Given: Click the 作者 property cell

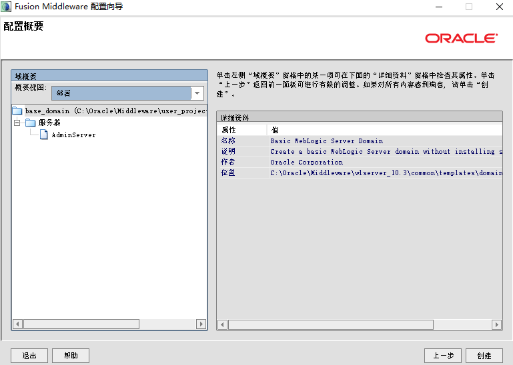Looking at the screenshot, I should click(x=242, y=162).
